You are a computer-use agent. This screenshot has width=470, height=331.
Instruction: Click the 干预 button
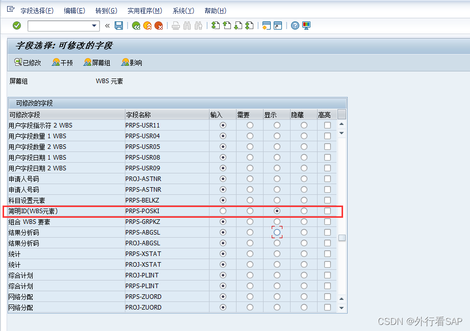(62, 63)
